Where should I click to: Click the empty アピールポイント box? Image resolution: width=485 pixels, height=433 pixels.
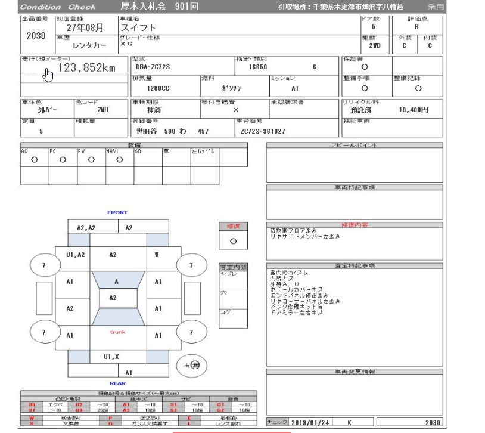[x=354, y=165]
